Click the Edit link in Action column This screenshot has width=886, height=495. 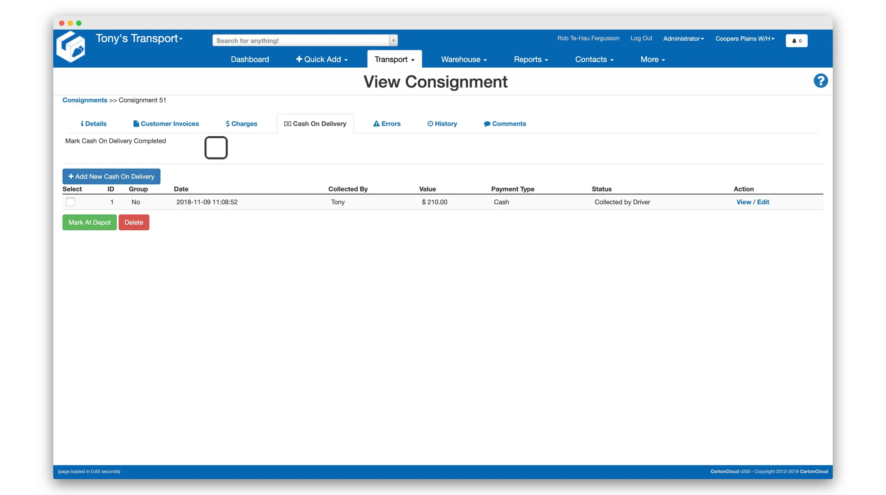(x=763, y=202)
